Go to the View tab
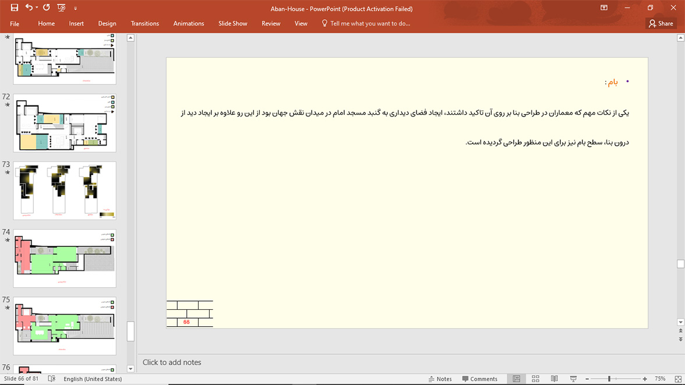The width and height of the screenshot is (685, 385). pos(301,24)
